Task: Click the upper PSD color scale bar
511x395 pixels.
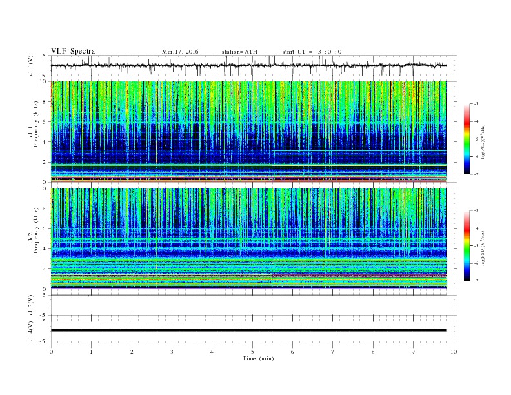Action: coord(466,139)
